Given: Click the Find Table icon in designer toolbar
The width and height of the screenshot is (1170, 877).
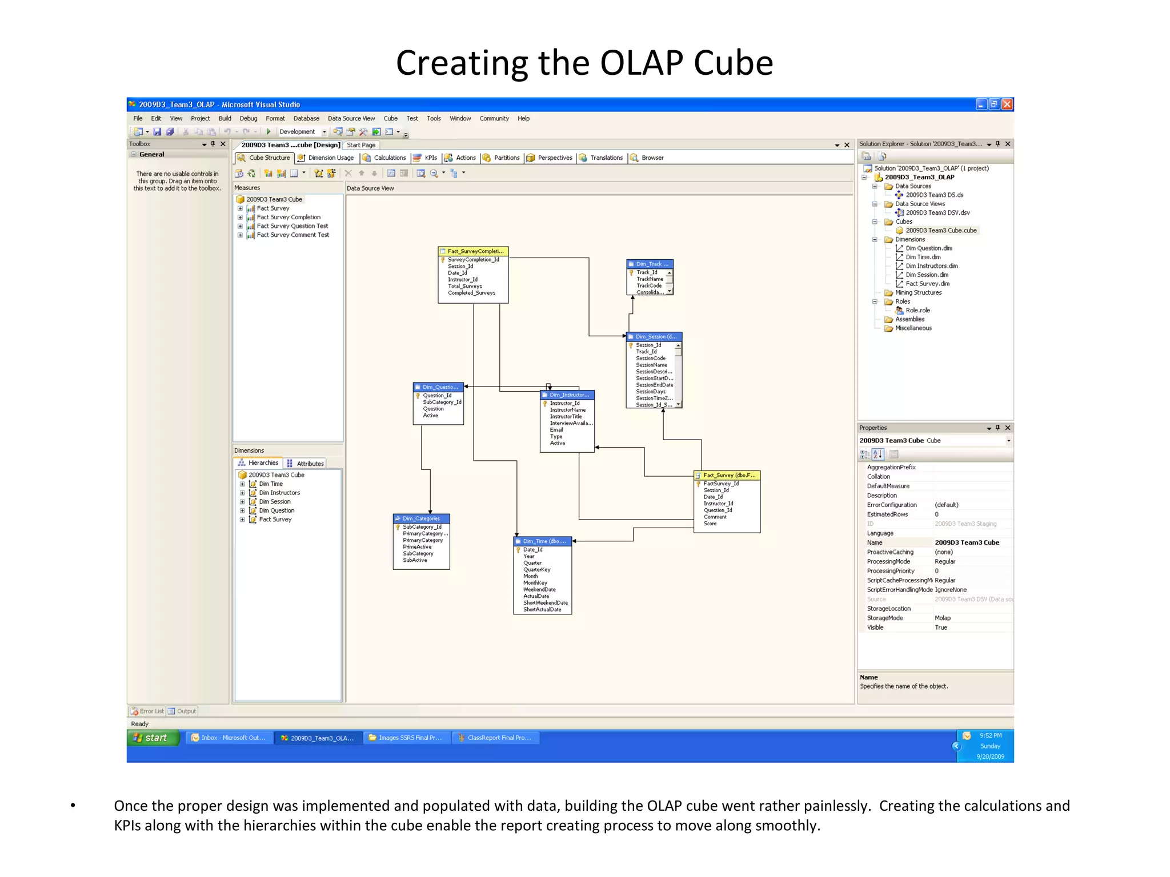Looking at the screenshot, I should pos(420,173).
